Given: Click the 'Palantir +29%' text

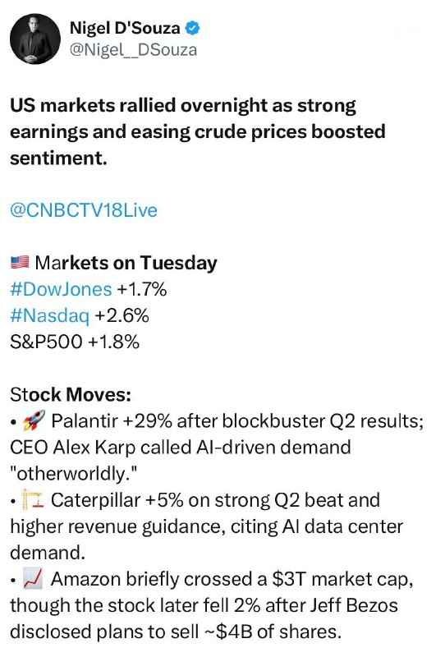Looking at the screenshot, I should (x=112, y=420).
